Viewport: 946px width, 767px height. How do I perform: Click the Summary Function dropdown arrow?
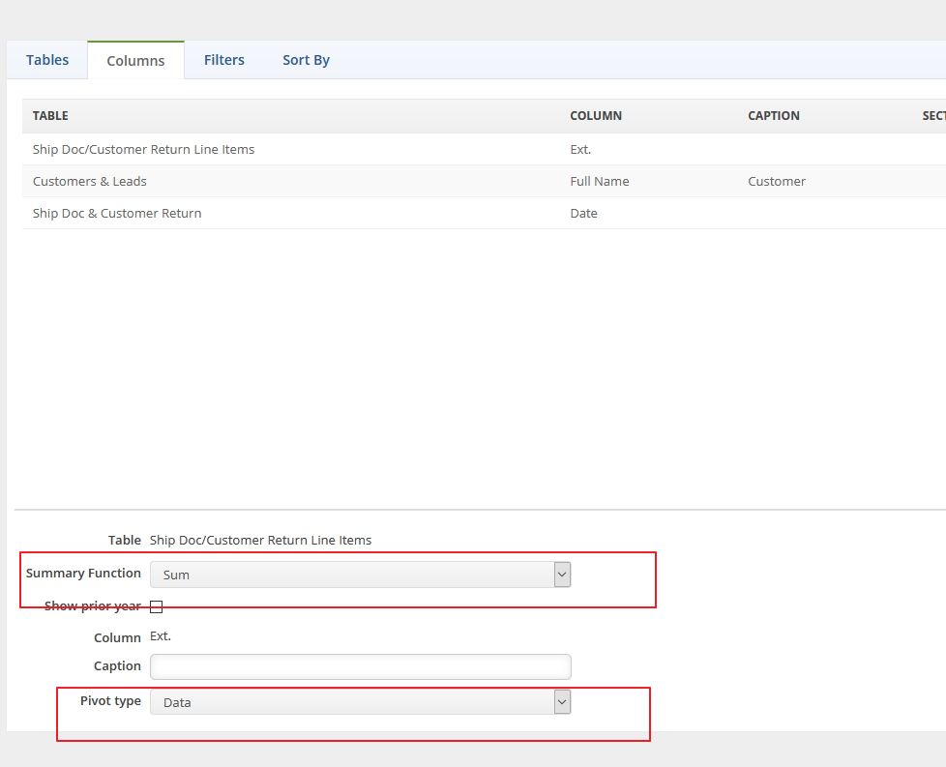pyautogui.click(x=562, y=575)
